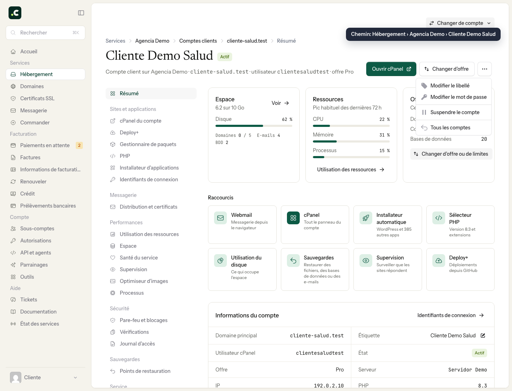Open Pare-feu et blocages section
512x391 pixels.
[x=151, y=320]
